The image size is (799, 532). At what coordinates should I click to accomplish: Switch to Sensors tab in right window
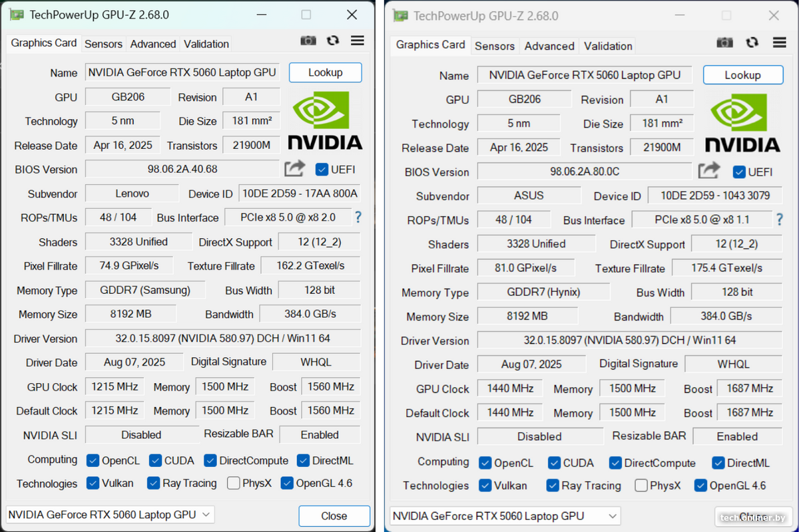click(x=495, y=46)
